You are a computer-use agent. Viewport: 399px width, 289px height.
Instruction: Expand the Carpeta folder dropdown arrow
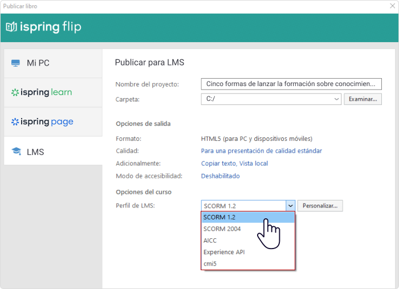point(336,99)
